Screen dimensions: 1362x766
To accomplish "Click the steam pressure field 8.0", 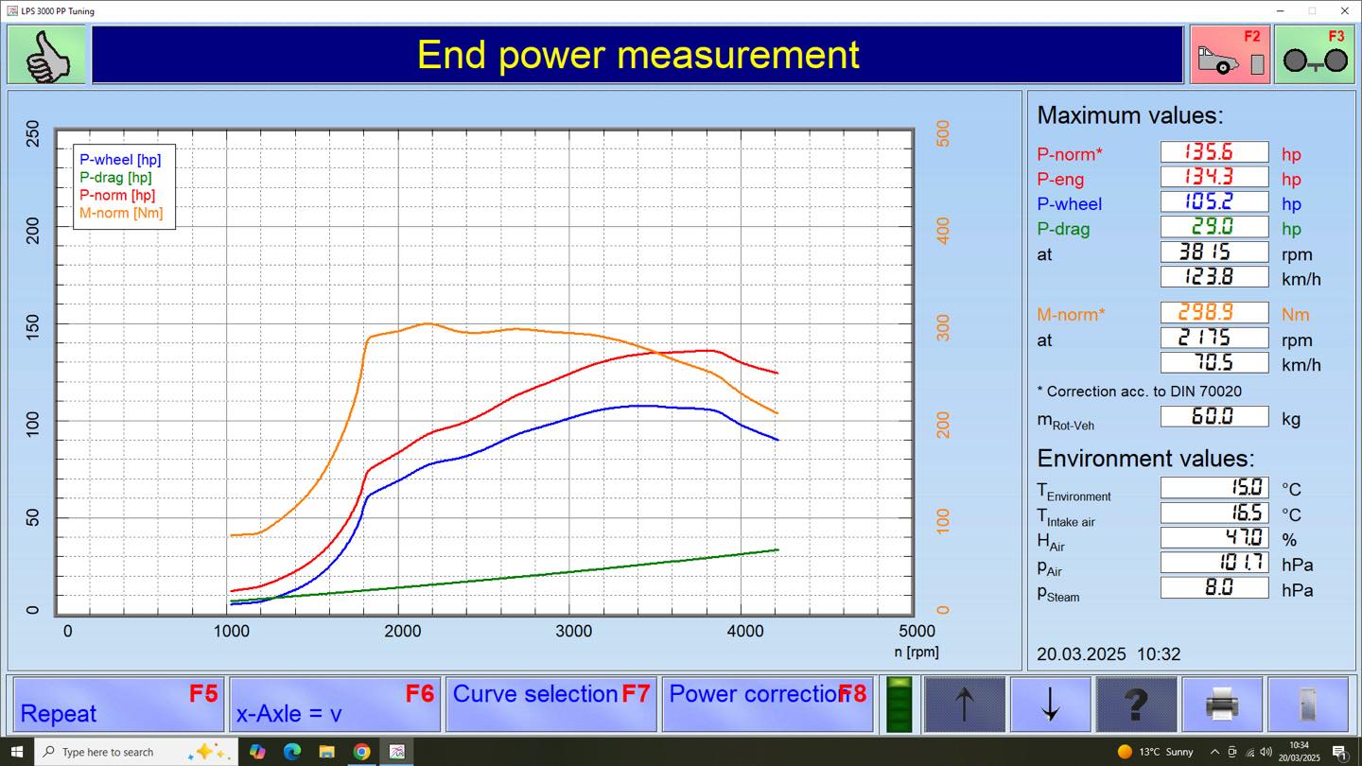I will pos(1214,587).
